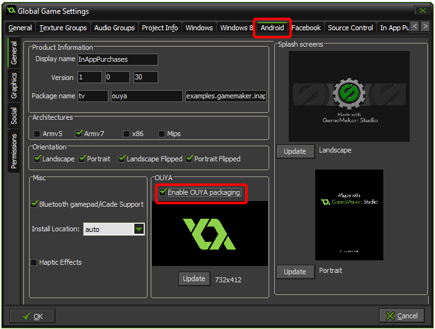Update the Portrait splash screen
Viewport: 435px width, 329px height.
(x=295, y=272)
